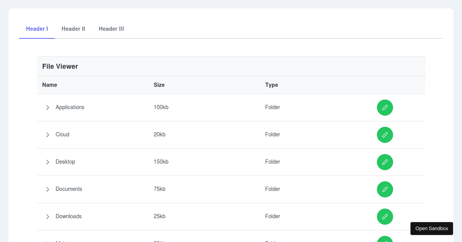Click the edit pencil icon for Applications
This screenshot has width=462, height=242.
coord(385,108)
